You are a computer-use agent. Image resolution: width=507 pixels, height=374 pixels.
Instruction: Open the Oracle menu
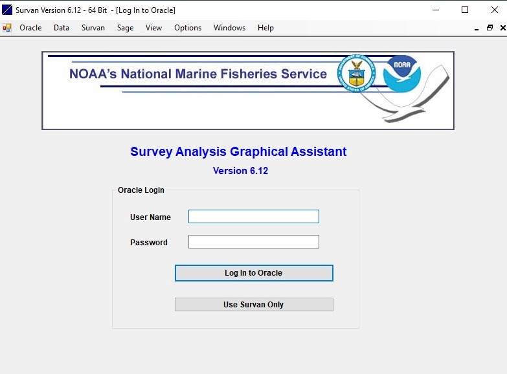[x=30, y=28]
